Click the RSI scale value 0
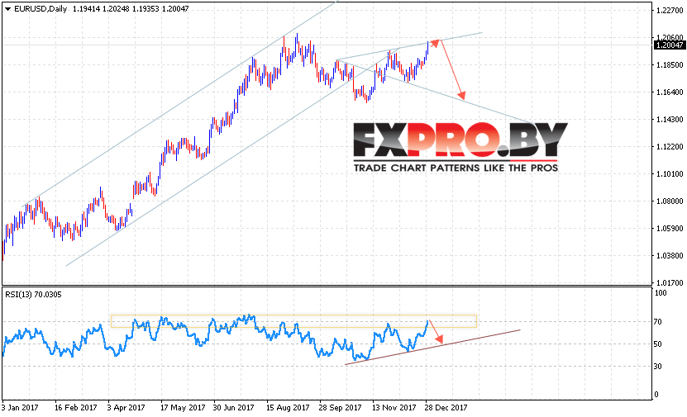Image resolution: width=687 pixels, height=417 pixels. click(x=656, y=395)
